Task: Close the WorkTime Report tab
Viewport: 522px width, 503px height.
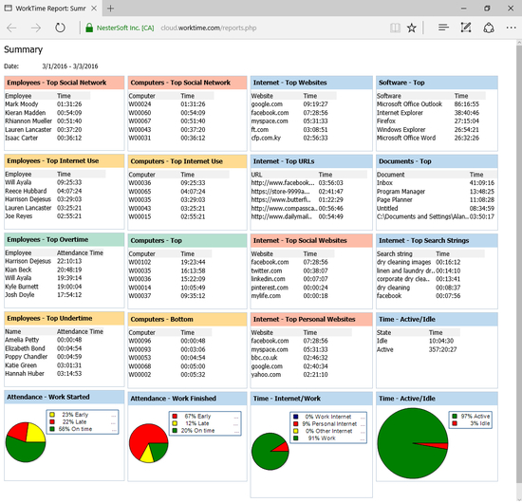Action: pyautogui.click(x=94, y=9)
